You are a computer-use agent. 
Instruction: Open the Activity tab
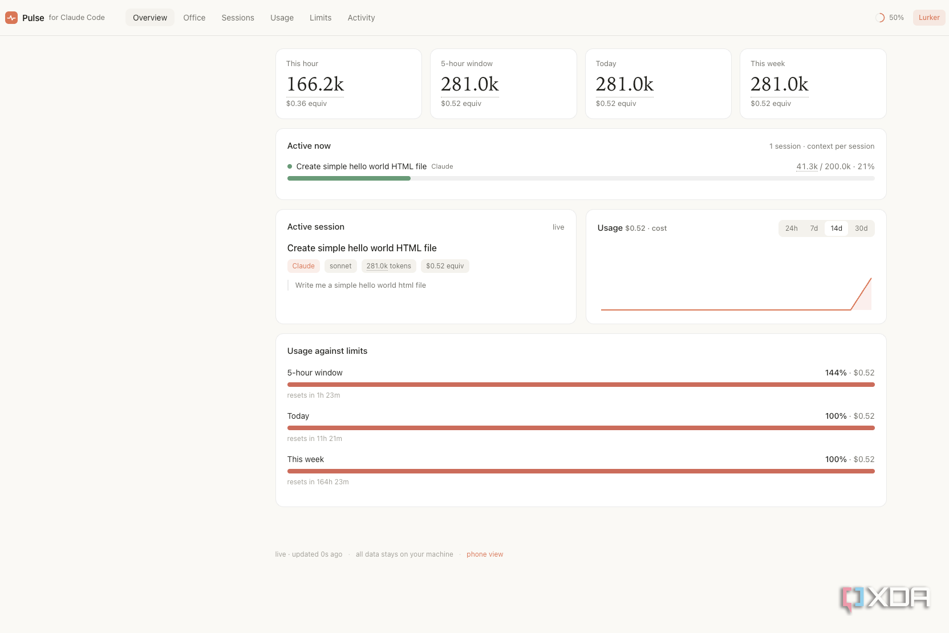click(362, 18)
